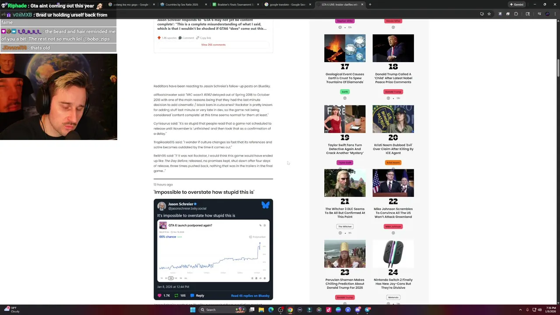
Task: Open a new browser tab
Action: 370,4
